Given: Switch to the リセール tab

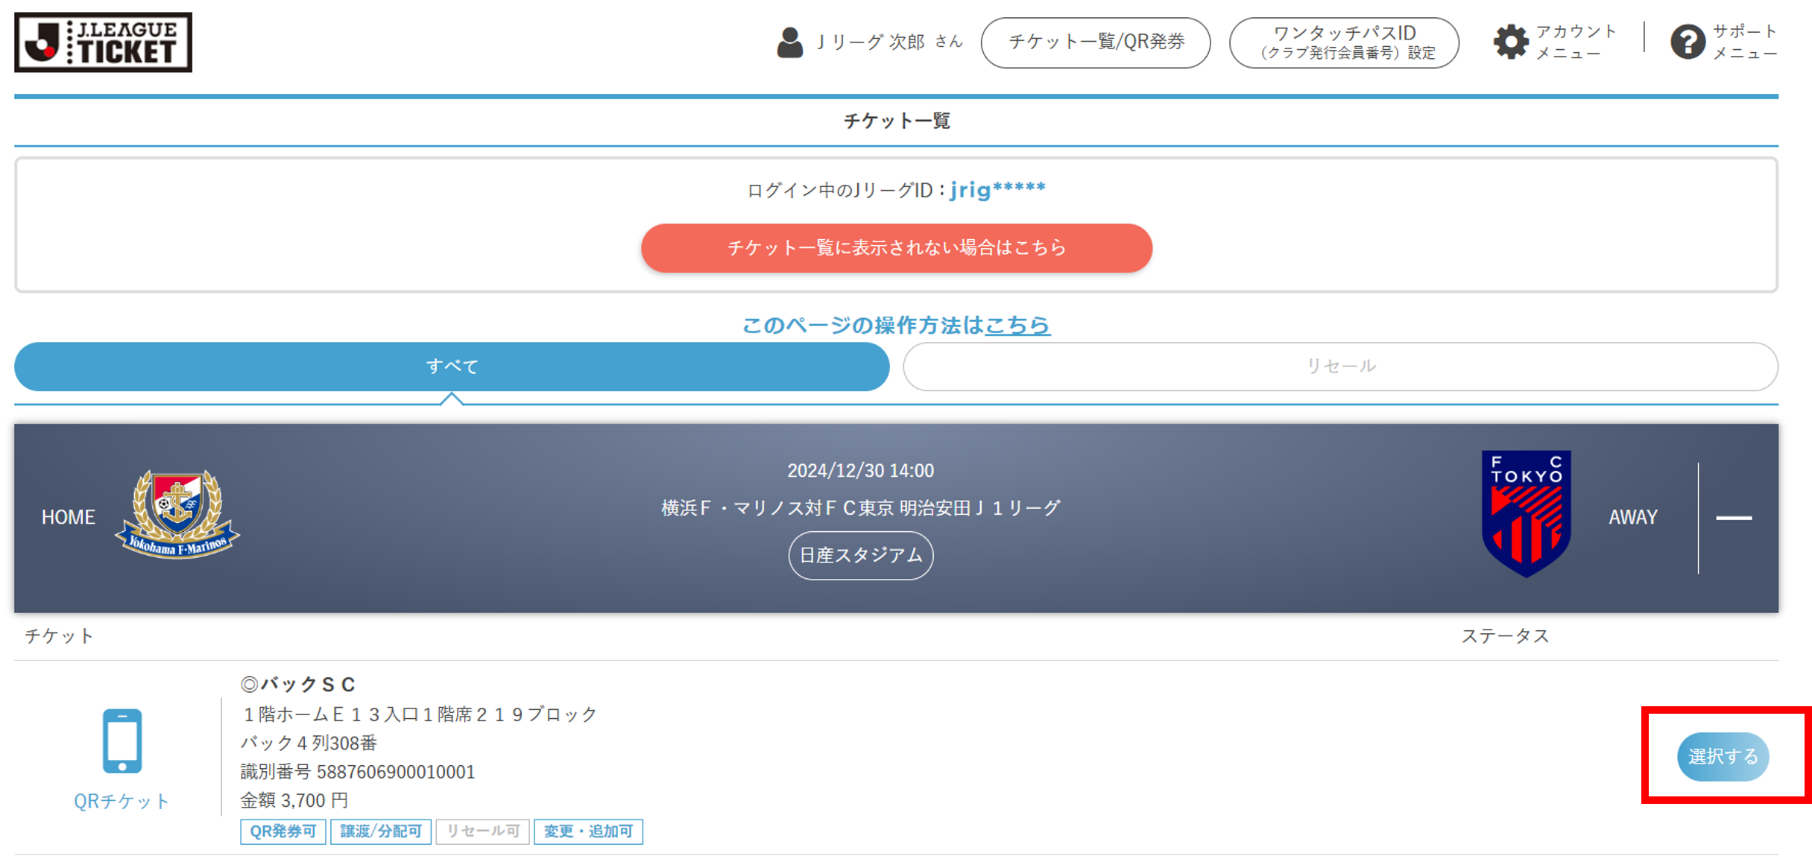Looking at the screenshot, I should click(x=1340, y=367).
